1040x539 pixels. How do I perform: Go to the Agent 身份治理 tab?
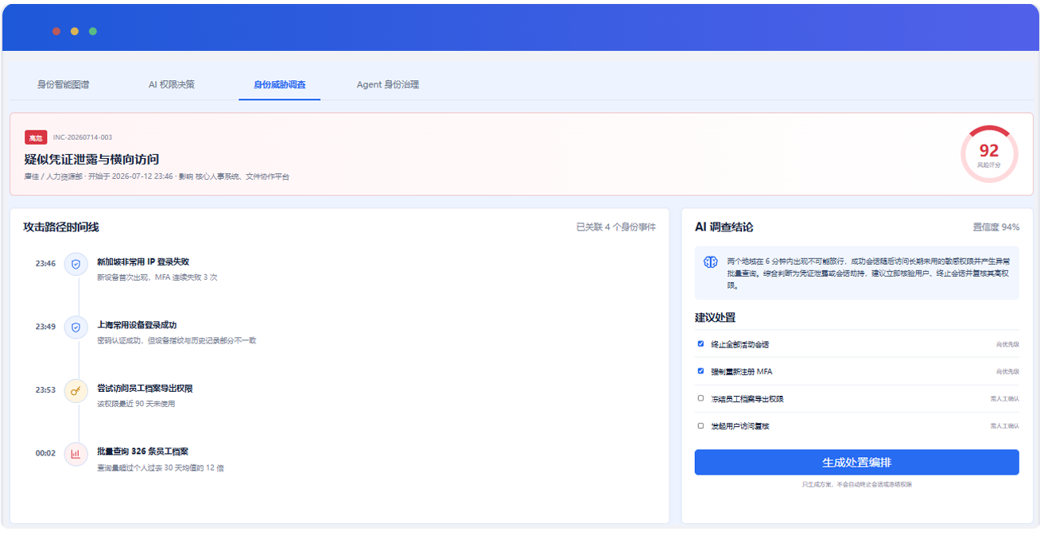coord(388,84)
